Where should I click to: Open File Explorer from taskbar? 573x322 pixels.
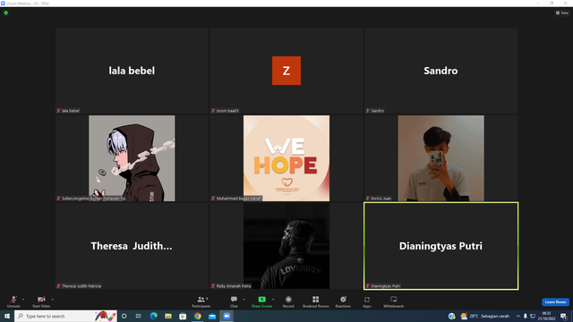pos(168,316)
